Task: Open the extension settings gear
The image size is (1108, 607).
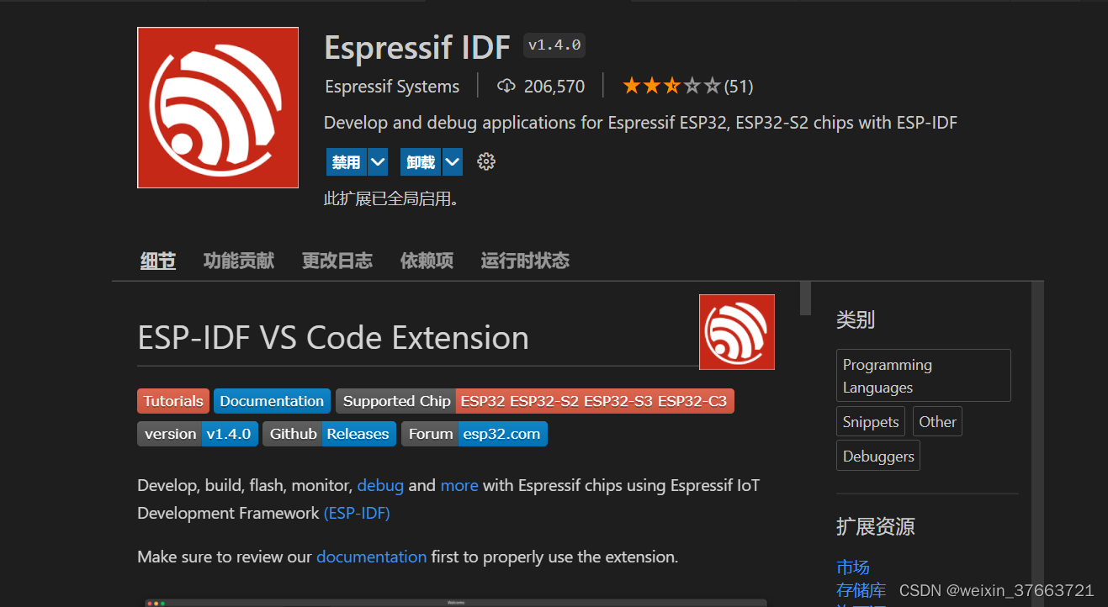Action: [x=486, y=161]
